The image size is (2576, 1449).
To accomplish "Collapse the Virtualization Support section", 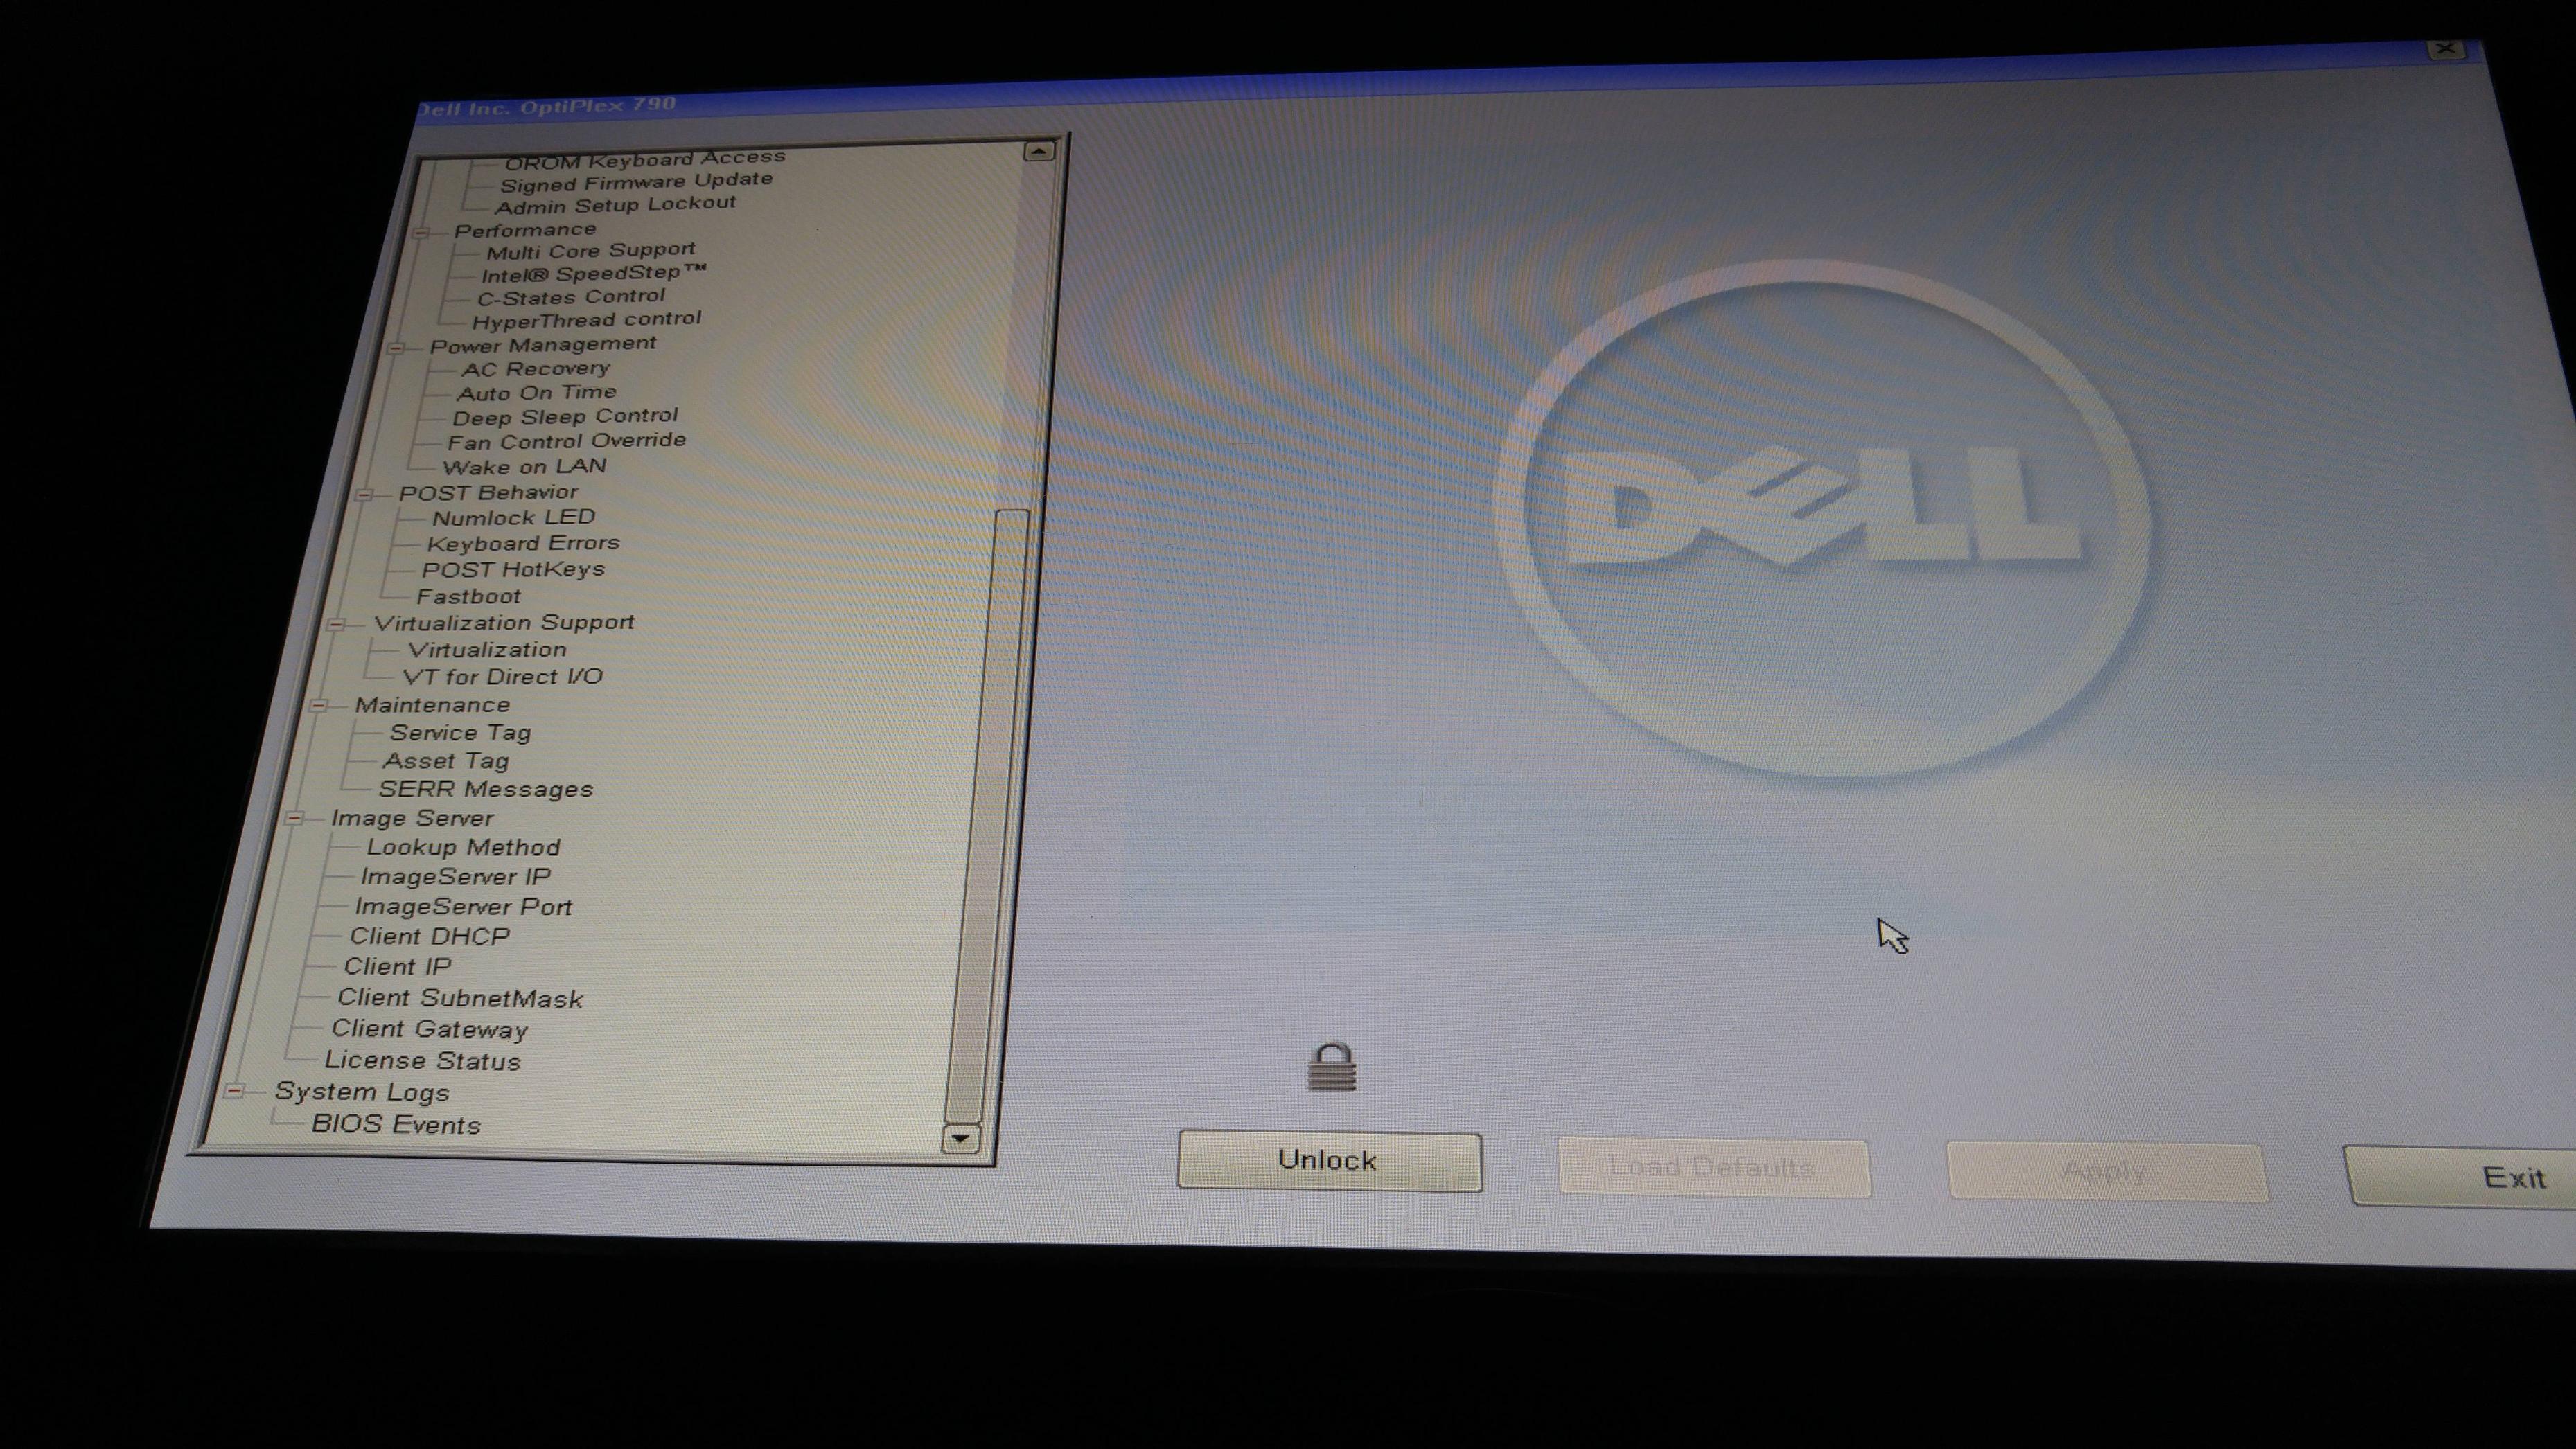I will [337, 624].
